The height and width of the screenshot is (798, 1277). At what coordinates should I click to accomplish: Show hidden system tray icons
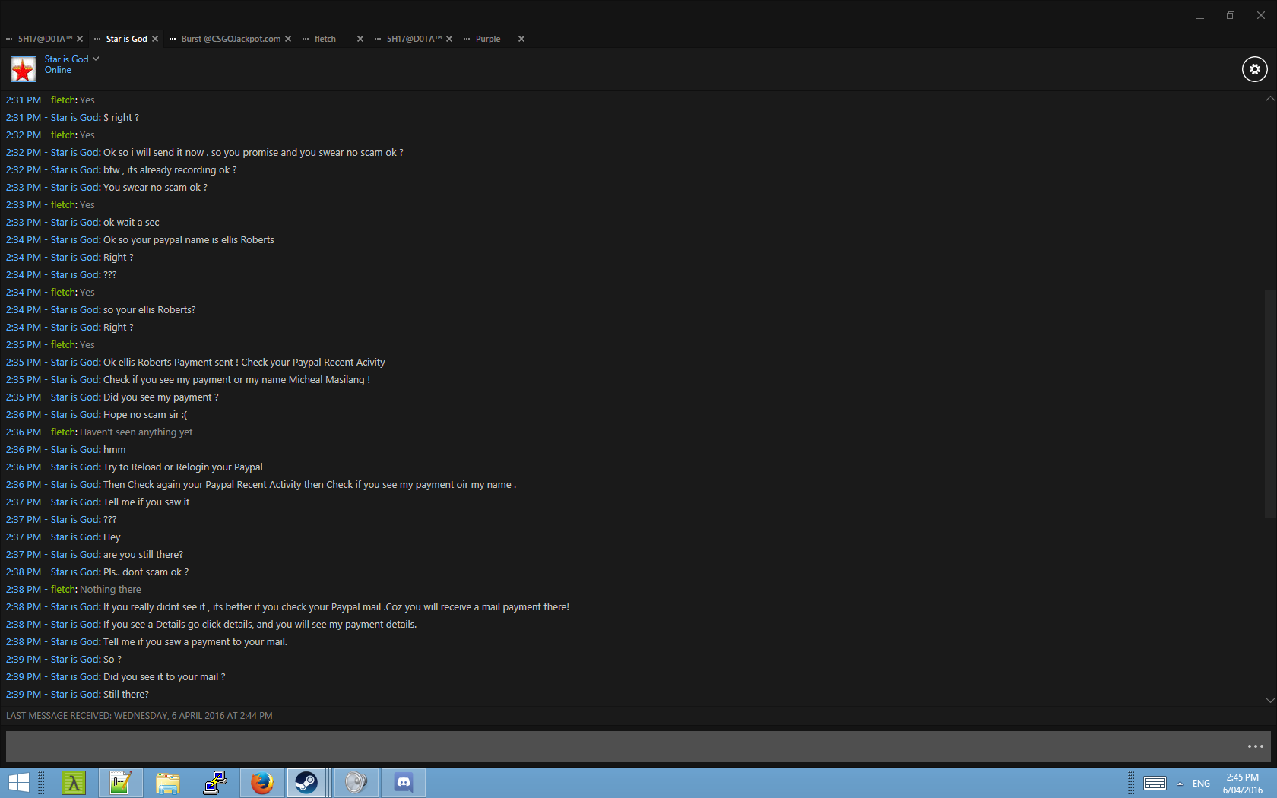point(1180,784)
